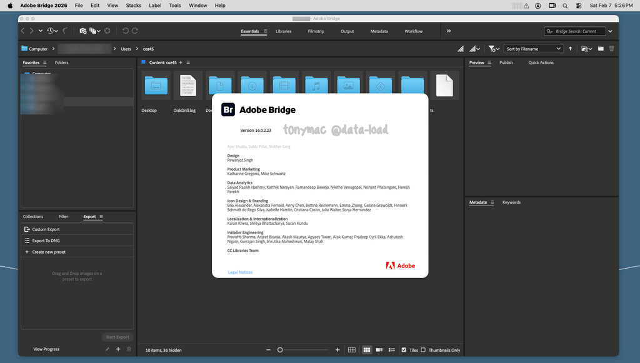This screenshot has height=363, width=640.
Task: Open Legal Notices link in About dialog
Action: (x=240, y=272)
